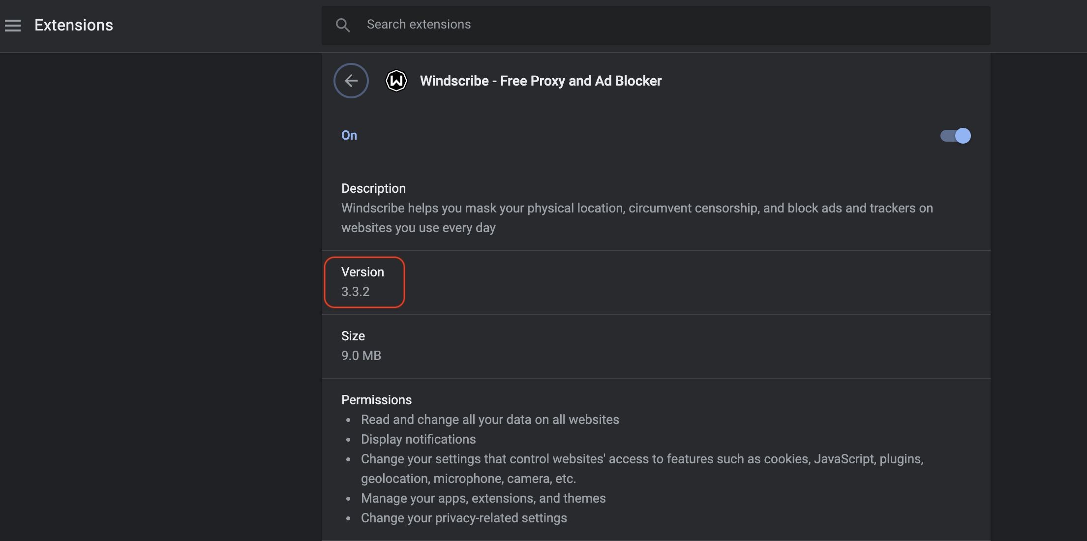Expand the Description section
The image size is (1087, 541).
373,188
